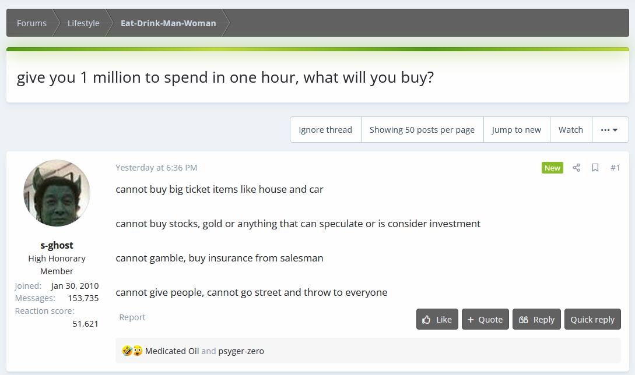Viewport: 635px width, 375px height.
Task: Click the share icon on post #1
Action: [576, 168]
